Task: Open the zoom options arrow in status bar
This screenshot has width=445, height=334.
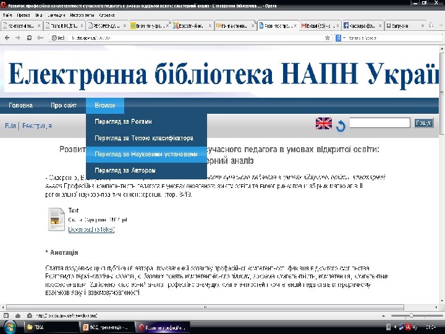Action: point(383,315)
